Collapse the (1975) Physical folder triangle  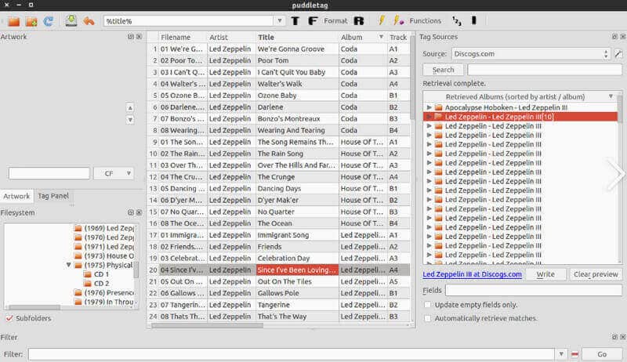68,265
